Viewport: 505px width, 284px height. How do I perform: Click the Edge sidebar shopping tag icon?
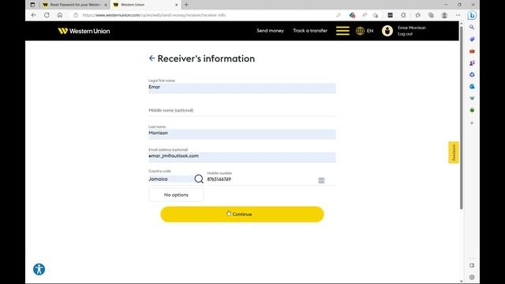472,39
